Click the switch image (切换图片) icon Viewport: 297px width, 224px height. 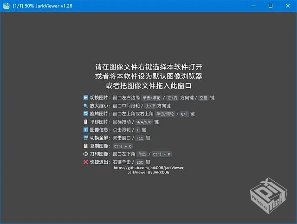(x=85, y=97)
